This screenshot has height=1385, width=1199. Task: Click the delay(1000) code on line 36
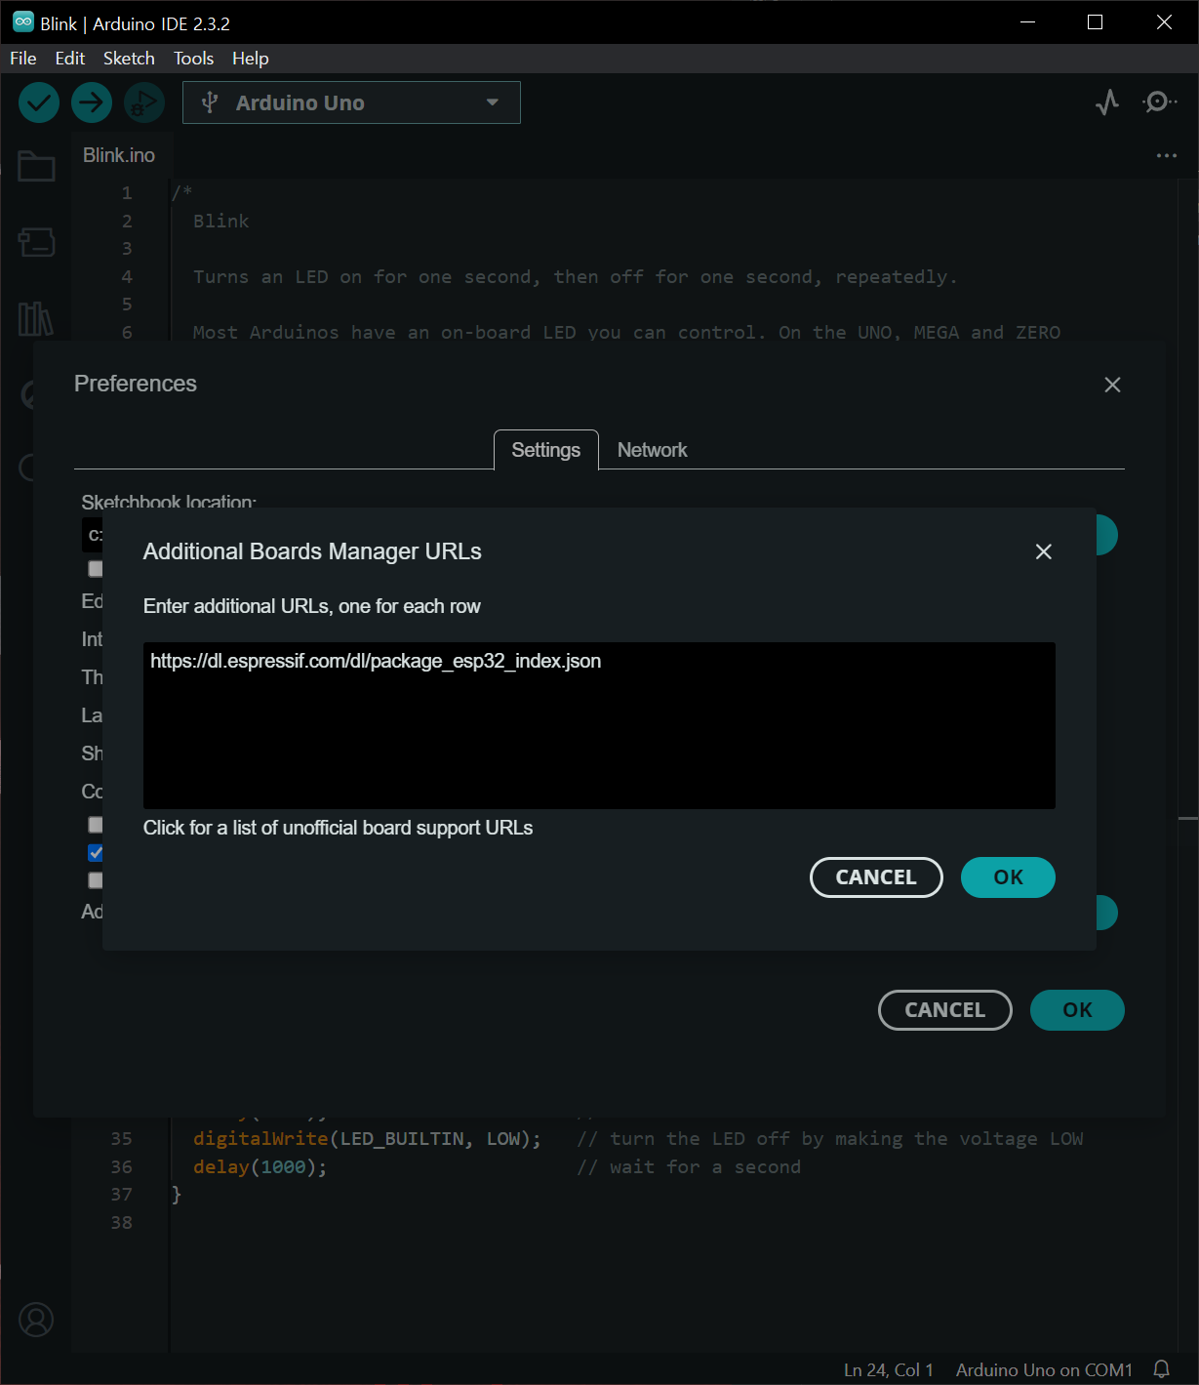click(x=260, y=1167)
